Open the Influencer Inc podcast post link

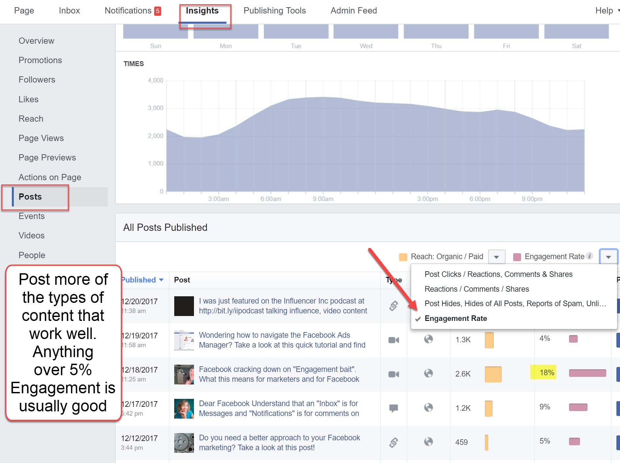(283, 306)
